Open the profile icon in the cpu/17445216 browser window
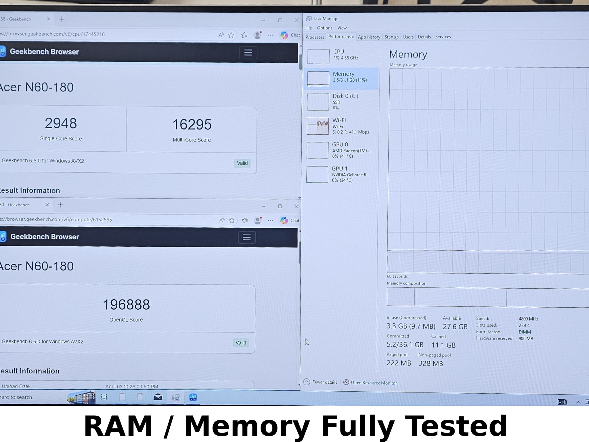Image resolution: width=589 pixels, height=442 pixels. 258,35
